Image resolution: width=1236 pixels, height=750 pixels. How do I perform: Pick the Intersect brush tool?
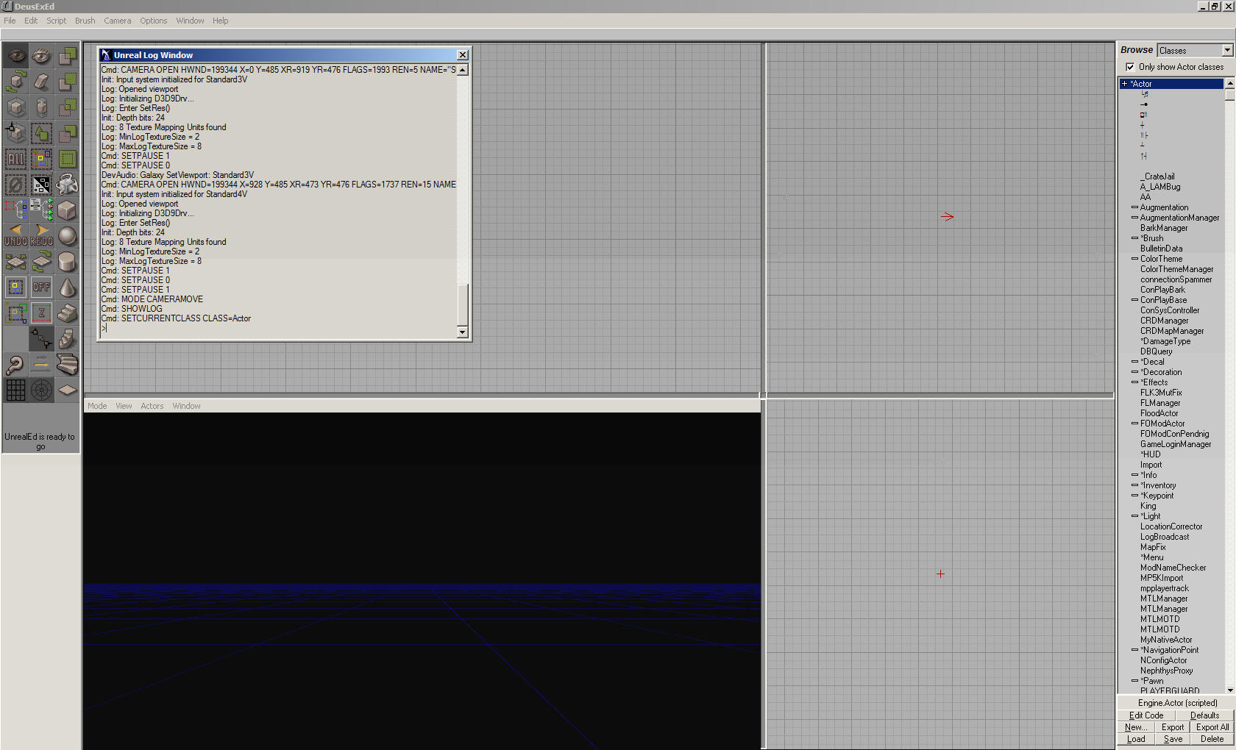click(68, 107)
